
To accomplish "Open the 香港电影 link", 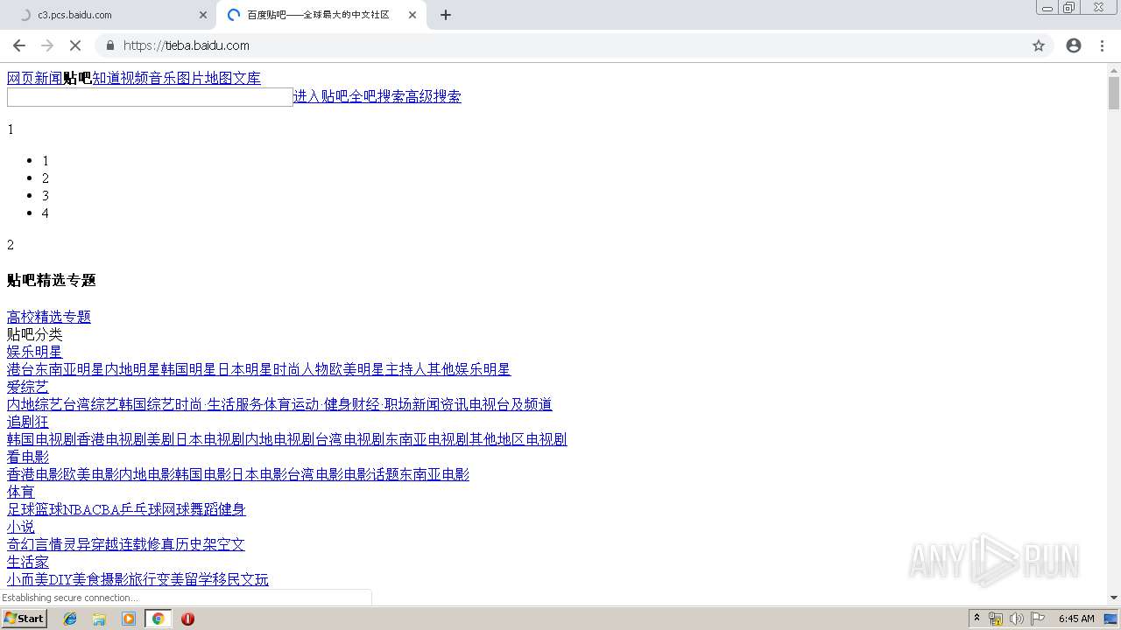I will [35, 474].
